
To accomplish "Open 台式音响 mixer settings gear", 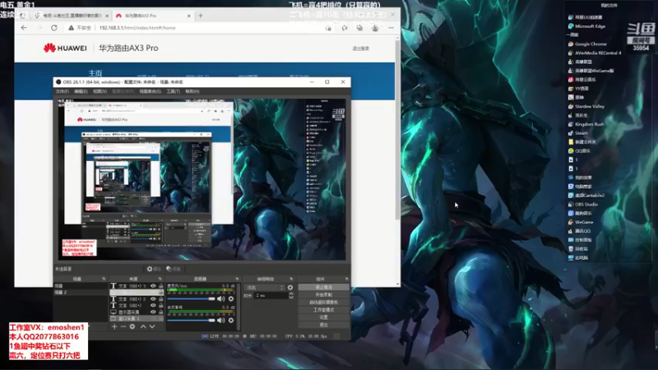I will [x=231, y=320].
